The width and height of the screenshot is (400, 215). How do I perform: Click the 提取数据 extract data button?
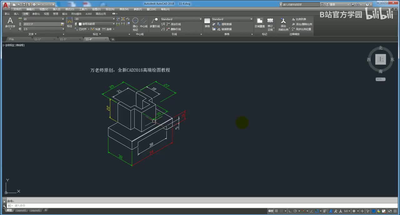pos(224,24)
